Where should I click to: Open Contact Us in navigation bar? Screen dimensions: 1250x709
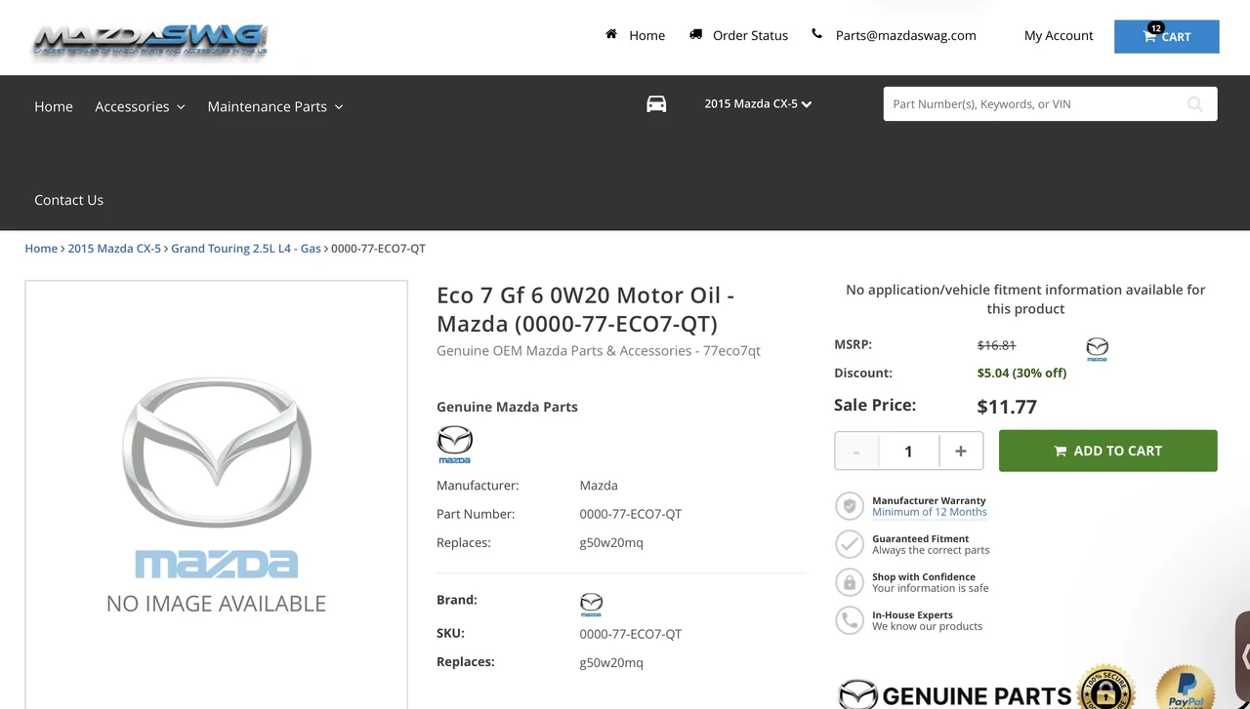point(68,200)
